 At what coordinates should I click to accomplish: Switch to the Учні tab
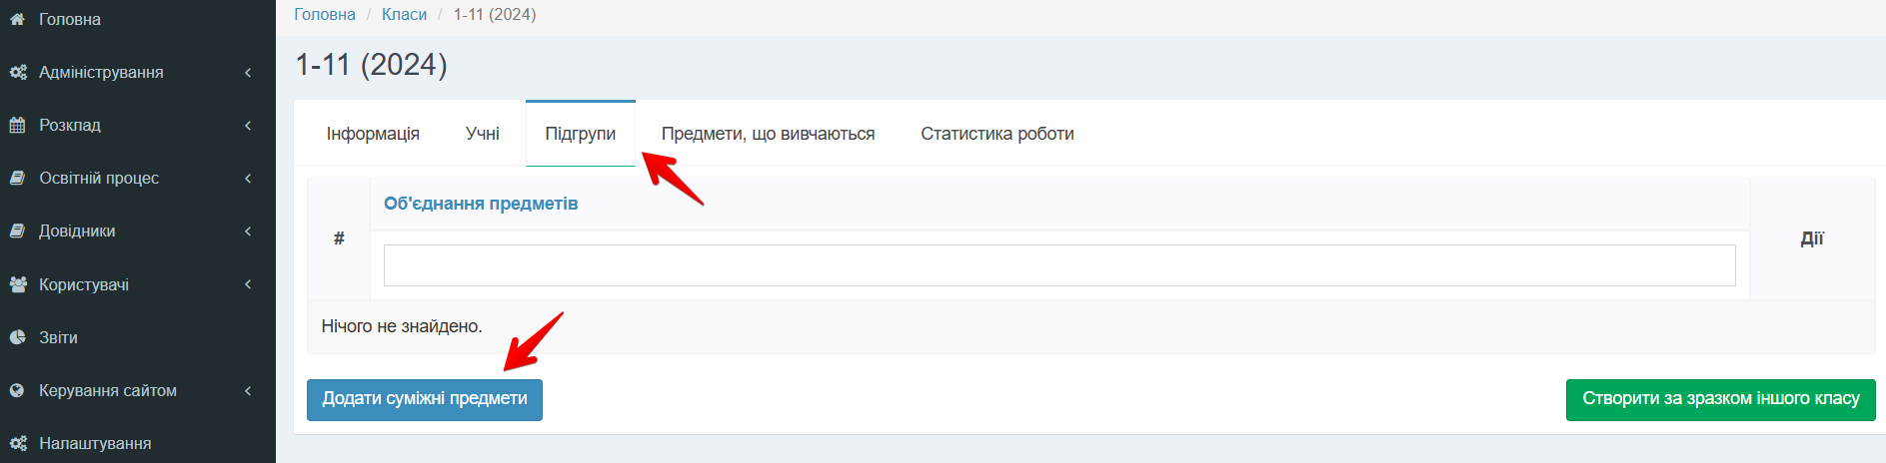tap(483, 134)
